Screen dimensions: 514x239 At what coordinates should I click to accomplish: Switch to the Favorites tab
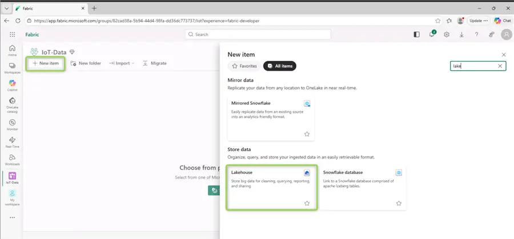(x=244, y=66)
